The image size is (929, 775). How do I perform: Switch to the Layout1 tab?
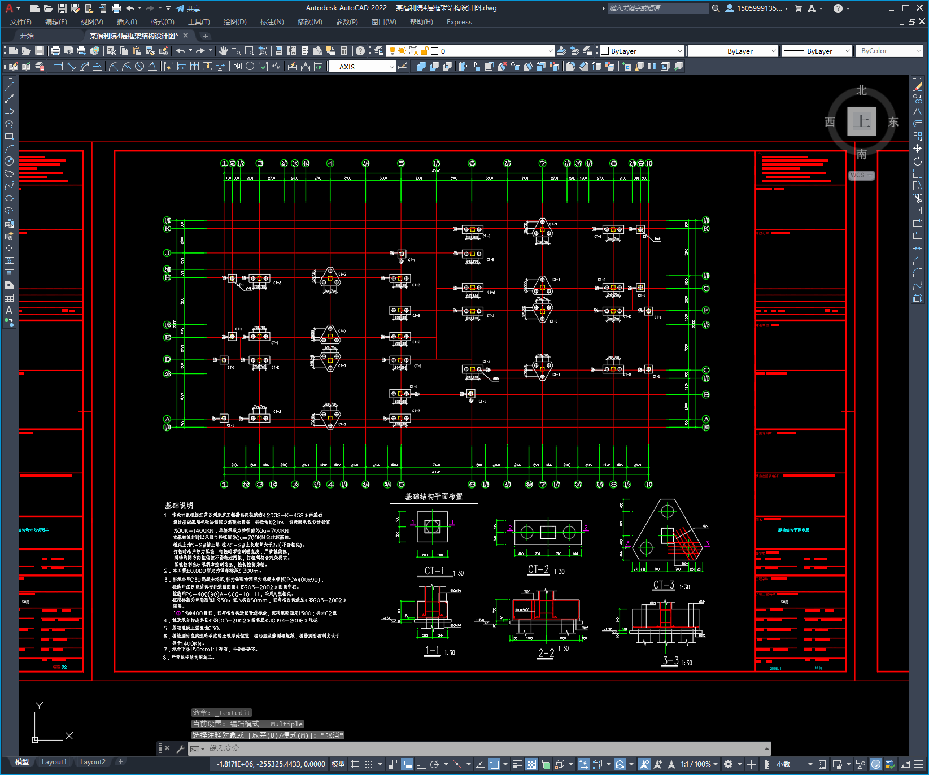point(54,761)
